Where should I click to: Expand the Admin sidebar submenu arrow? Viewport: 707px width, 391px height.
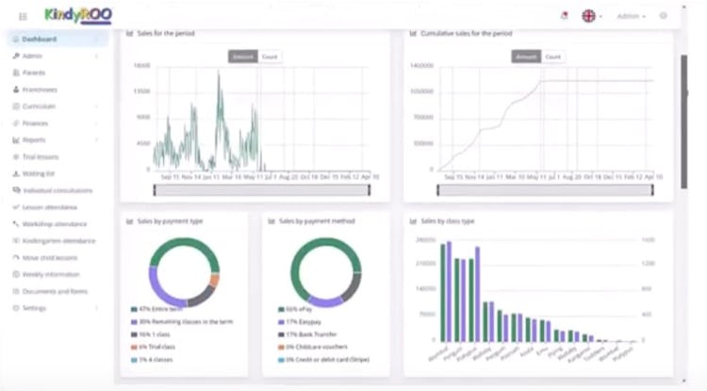click(96, 56)
